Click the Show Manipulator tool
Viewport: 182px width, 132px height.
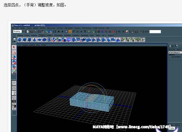coord(14,72)
